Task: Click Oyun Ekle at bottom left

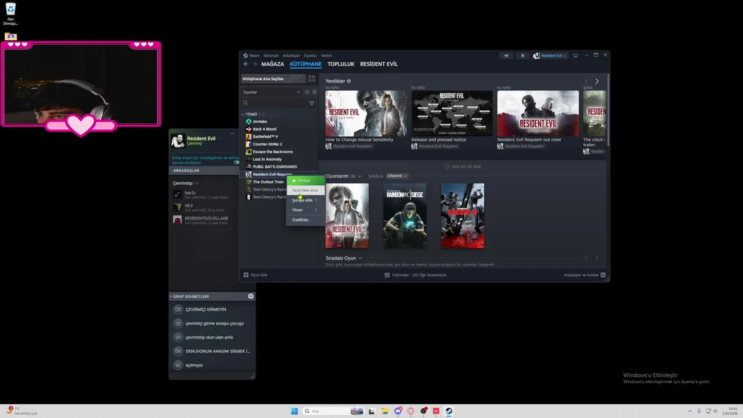Action: click(x=255, y=275)
